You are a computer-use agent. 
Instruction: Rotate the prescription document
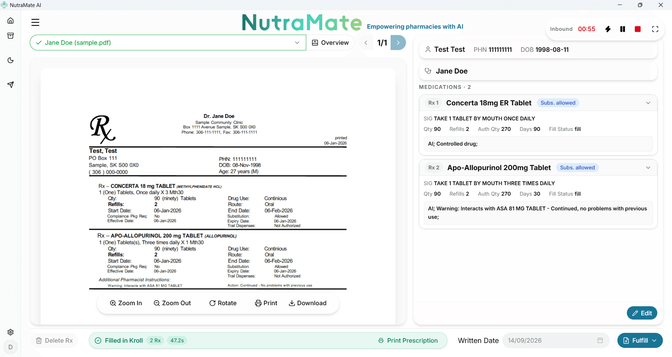coord(223,303)
